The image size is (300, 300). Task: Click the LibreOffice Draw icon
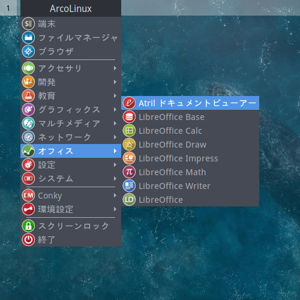click(x=129, y=145)
